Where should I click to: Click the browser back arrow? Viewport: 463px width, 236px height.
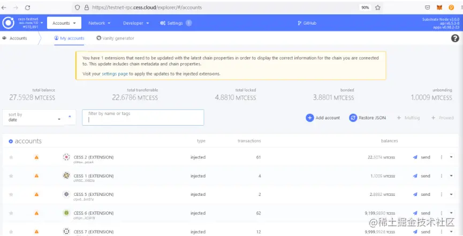4,7
